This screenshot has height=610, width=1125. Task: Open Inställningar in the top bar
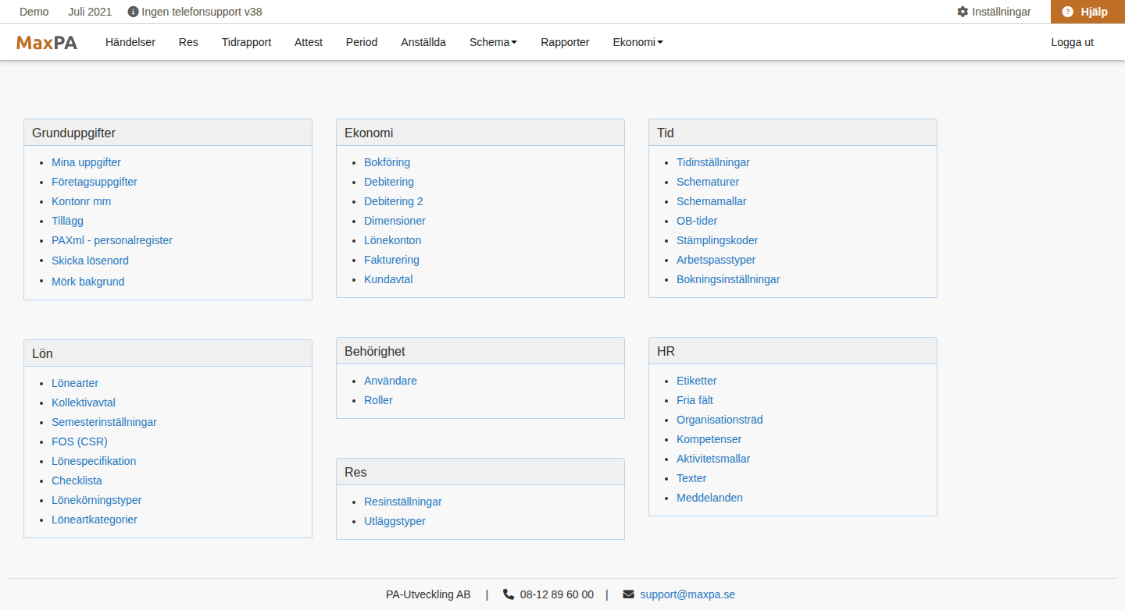(994, 12)
